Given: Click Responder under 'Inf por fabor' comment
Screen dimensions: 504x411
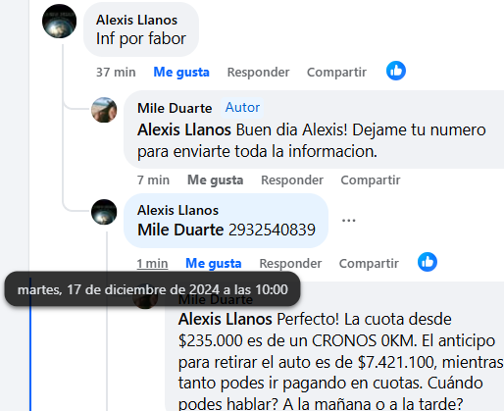Looking at the screenshot, I should click(258, 72).
